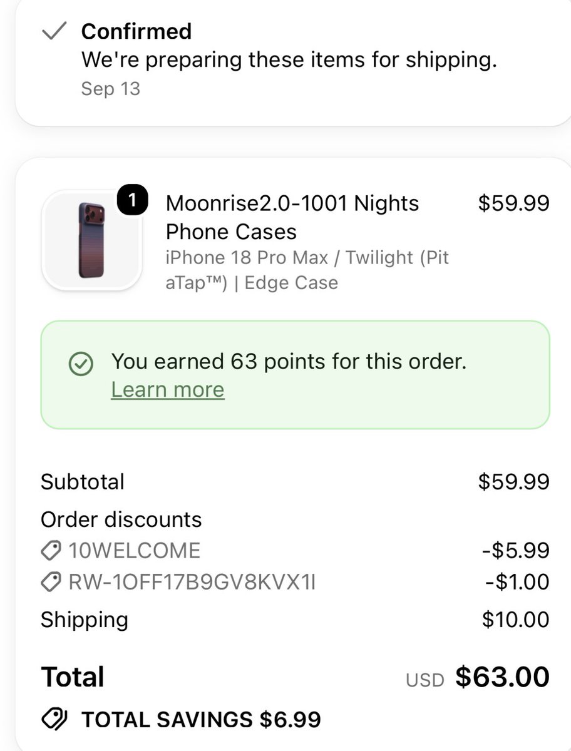Click the green circled checkmark icon

81,364
